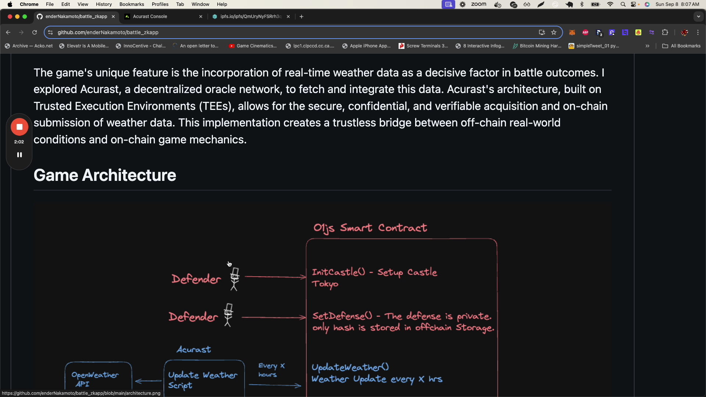
Task: Open the Apple menu
Action: (10, 4)
